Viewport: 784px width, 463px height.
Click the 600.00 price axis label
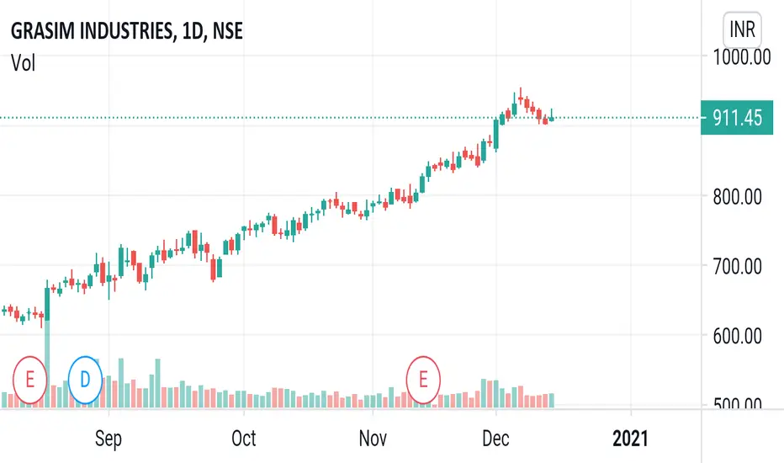pos(738,336)
